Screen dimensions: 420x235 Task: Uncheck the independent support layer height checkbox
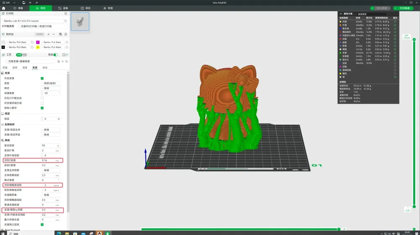[42, 225]
